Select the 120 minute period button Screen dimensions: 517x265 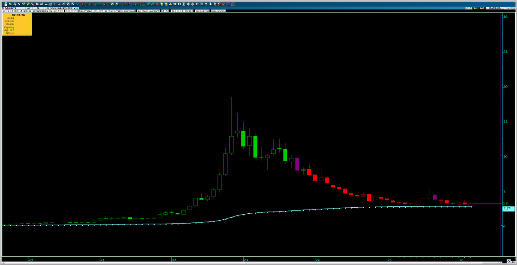pyautogui.click(x=38, y=11)
